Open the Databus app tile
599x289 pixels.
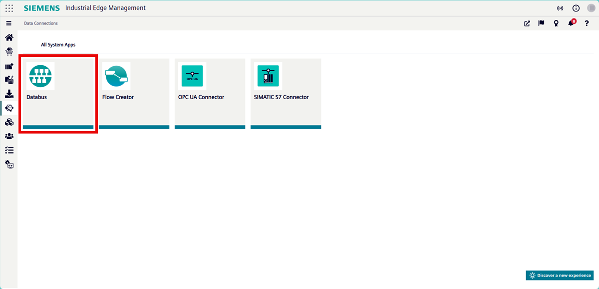[x=58, y=94]
